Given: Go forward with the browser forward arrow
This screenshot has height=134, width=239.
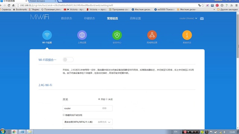Looking at the screenshot, I should tap(4, 5).
